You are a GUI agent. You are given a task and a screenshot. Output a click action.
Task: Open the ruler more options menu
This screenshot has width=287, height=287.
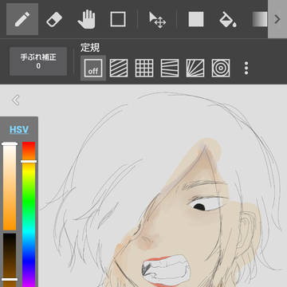246,68
